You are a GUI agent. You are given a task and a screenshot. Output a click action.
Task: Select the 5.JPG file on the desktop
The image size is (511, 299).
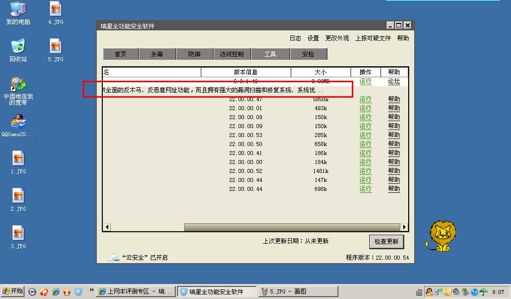[56, 50]
